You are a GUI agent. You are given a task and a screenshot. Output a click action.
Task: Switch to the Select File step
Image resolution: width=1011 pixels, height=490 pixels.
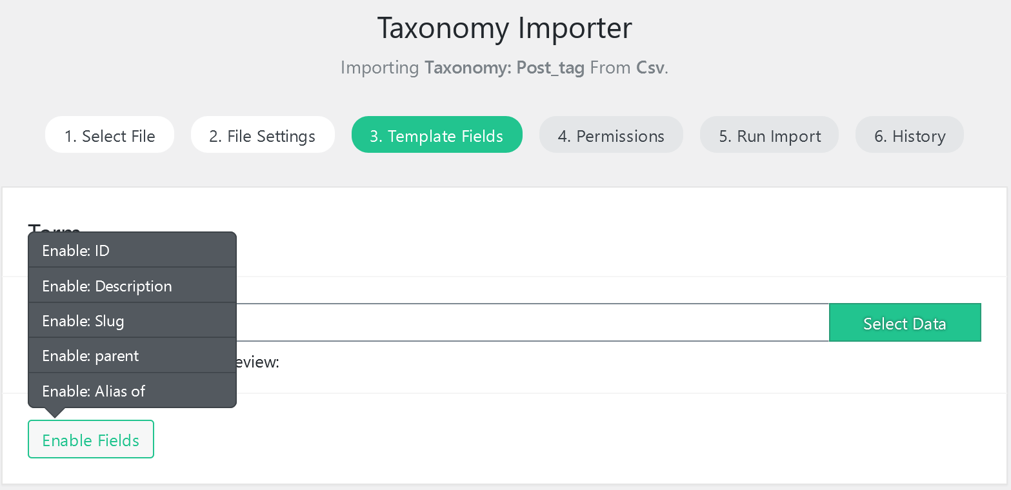[109, 135]
